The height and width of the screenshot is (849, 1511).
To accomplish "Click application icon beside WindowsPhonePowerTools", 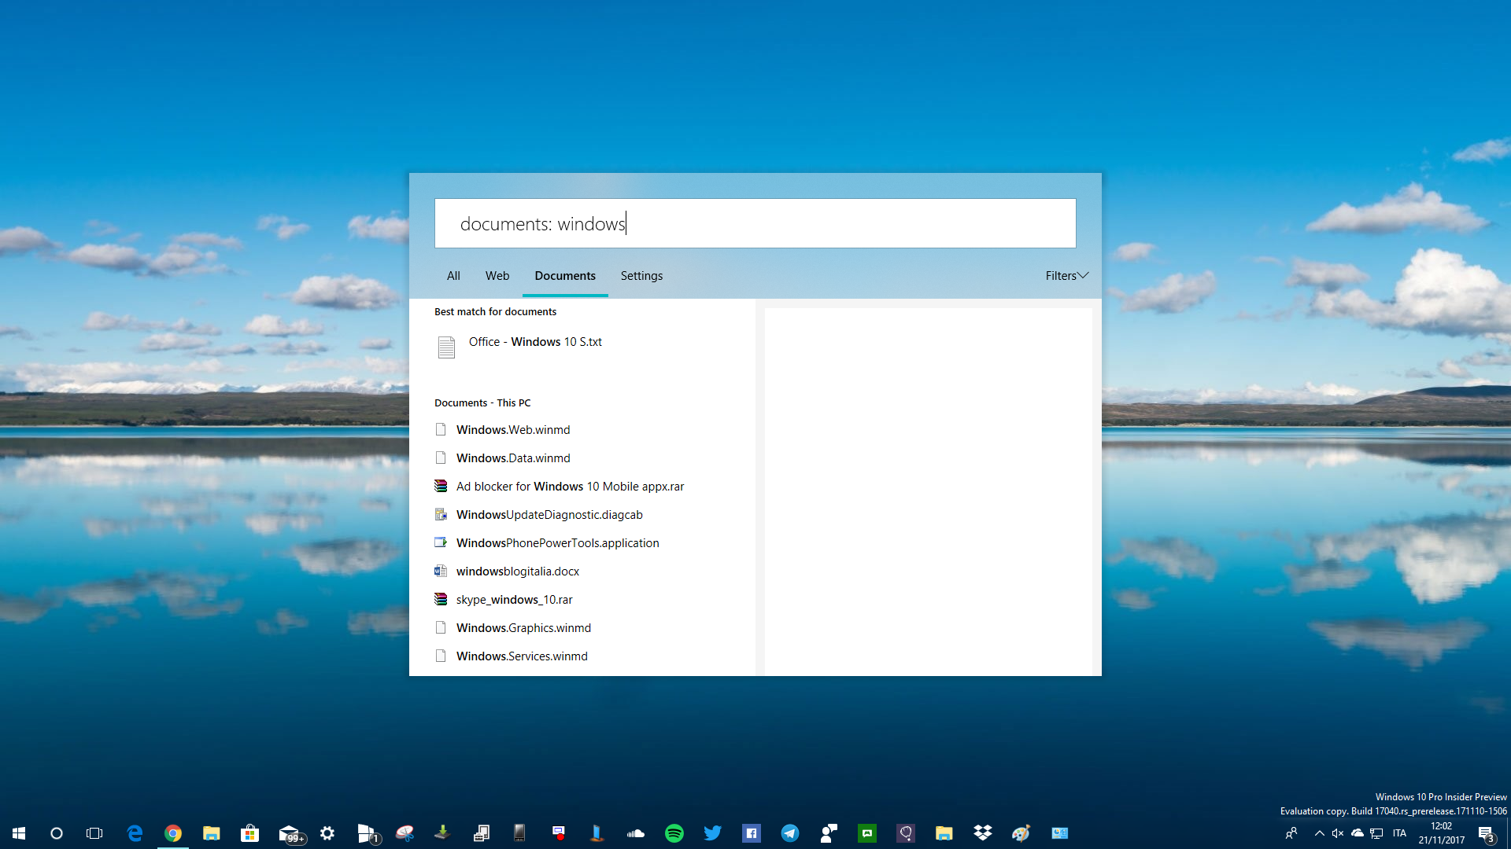I will [x=441, y=542].
